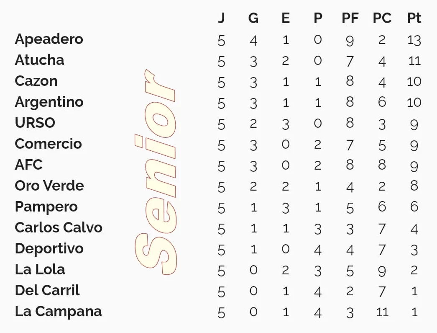Select the La Campana team label
The width and height of the screenshot is (437, 333).
point(58,312)
